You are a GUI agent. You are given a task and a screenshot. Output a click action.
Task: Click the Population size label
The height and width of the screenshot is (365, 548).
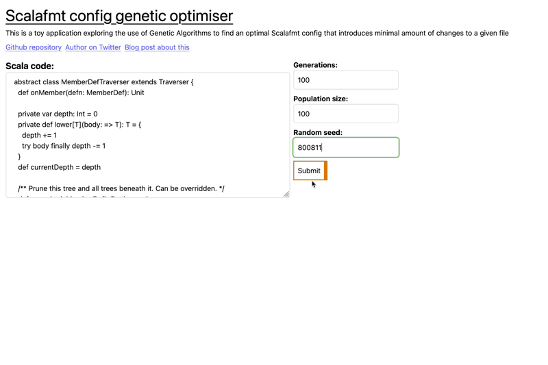(321, 99)
